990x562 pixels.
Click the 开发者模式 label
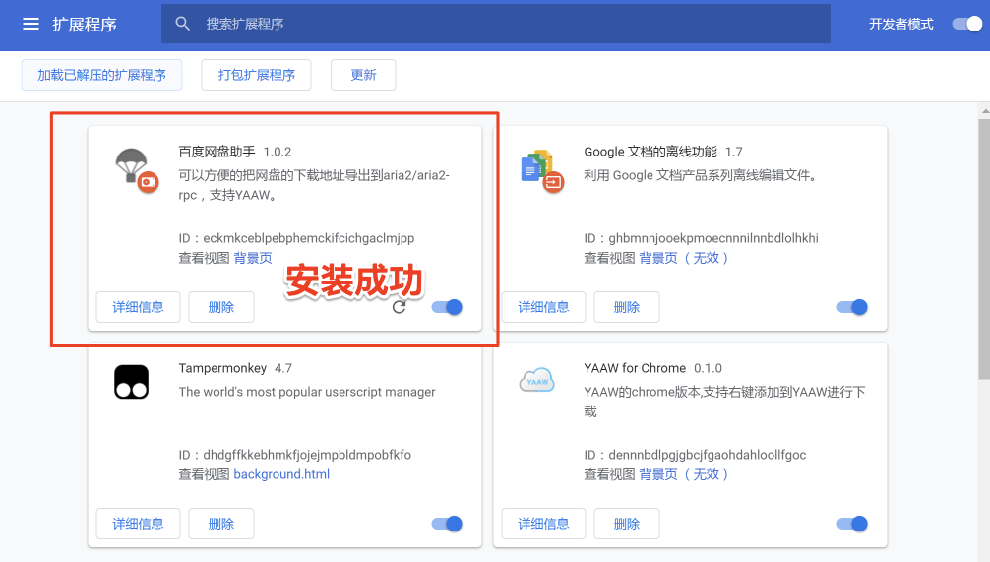(x=901, y=24)
